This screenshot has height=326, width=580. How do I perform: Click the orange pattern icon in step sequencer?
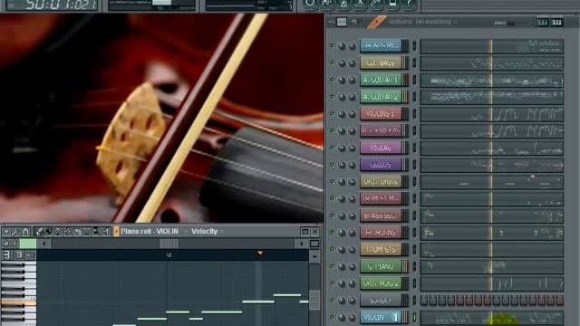pos(377,22)
